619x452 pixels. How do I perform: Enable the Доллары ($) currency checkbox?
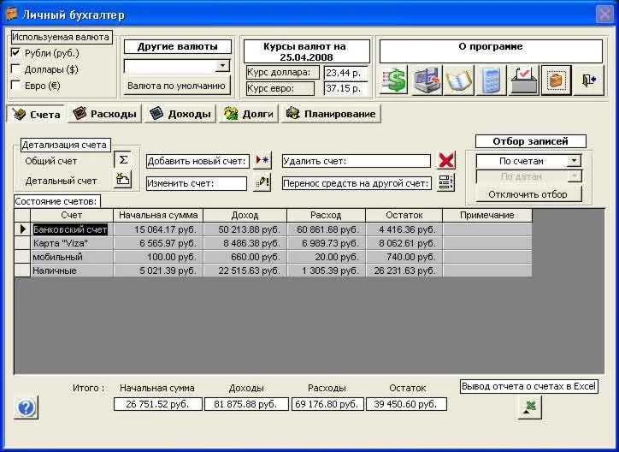pos(15,69)
